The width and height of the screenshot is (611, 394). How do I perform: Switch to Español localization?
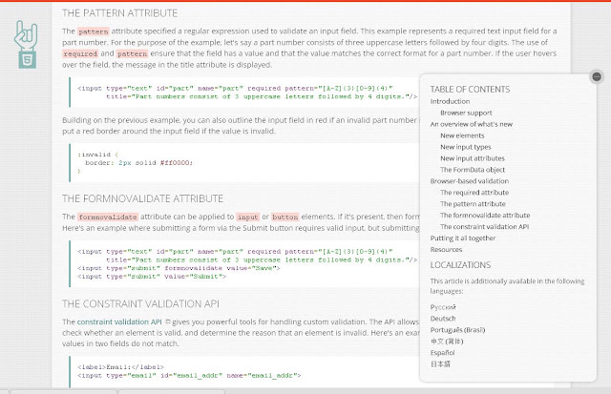click(x=442, y=353)
